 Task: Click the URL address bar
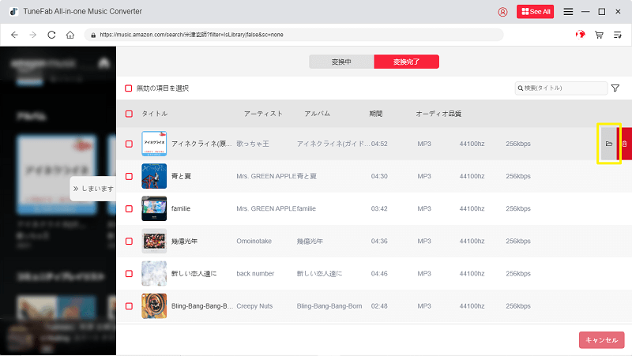tap(293, 35)
